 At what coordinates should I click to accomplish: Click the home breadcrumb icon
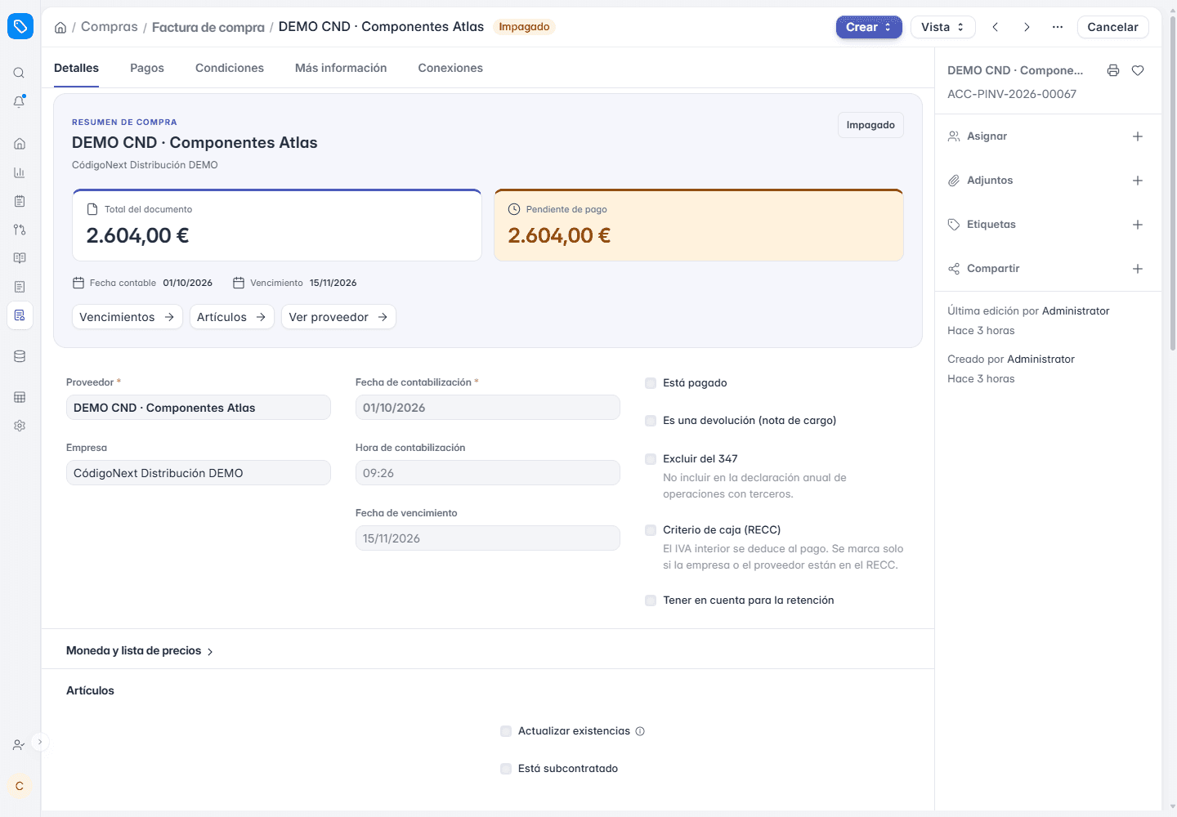point(60,28)
